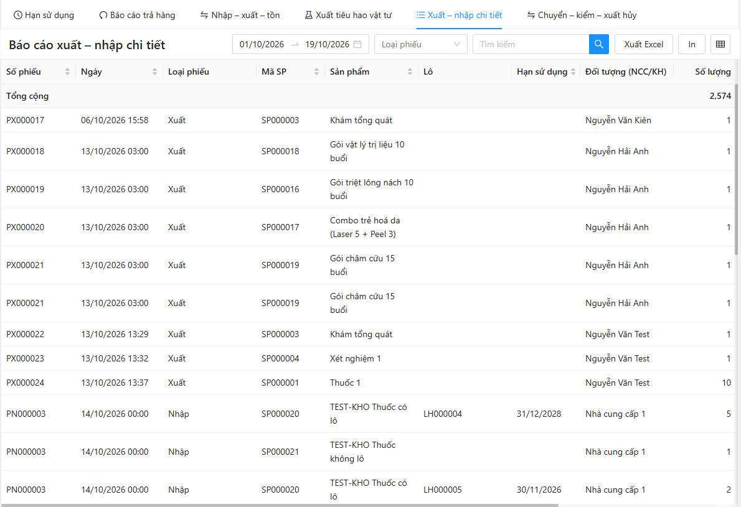Click voucher PX000023 cell

(x=25, y=358)
